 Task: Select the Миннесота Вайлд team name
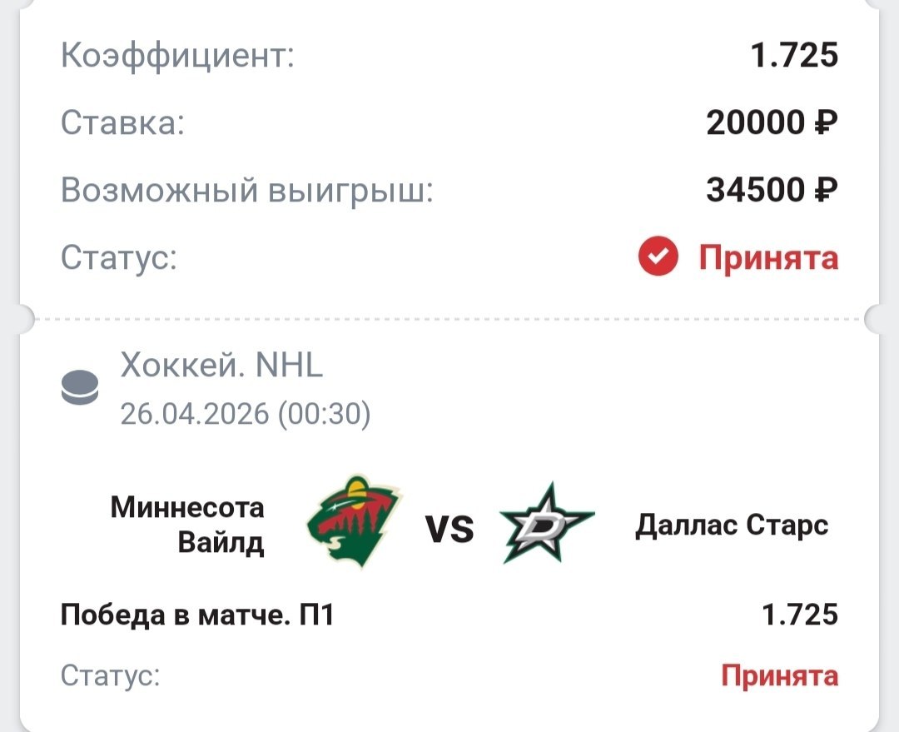tap(187, 525)
